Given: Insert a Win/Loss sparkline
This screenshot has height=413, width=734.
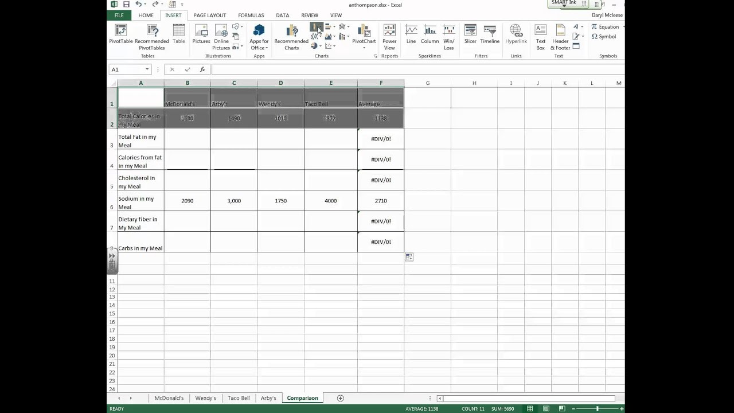Looking at the screenshot, I should click(x=449, y=37).
